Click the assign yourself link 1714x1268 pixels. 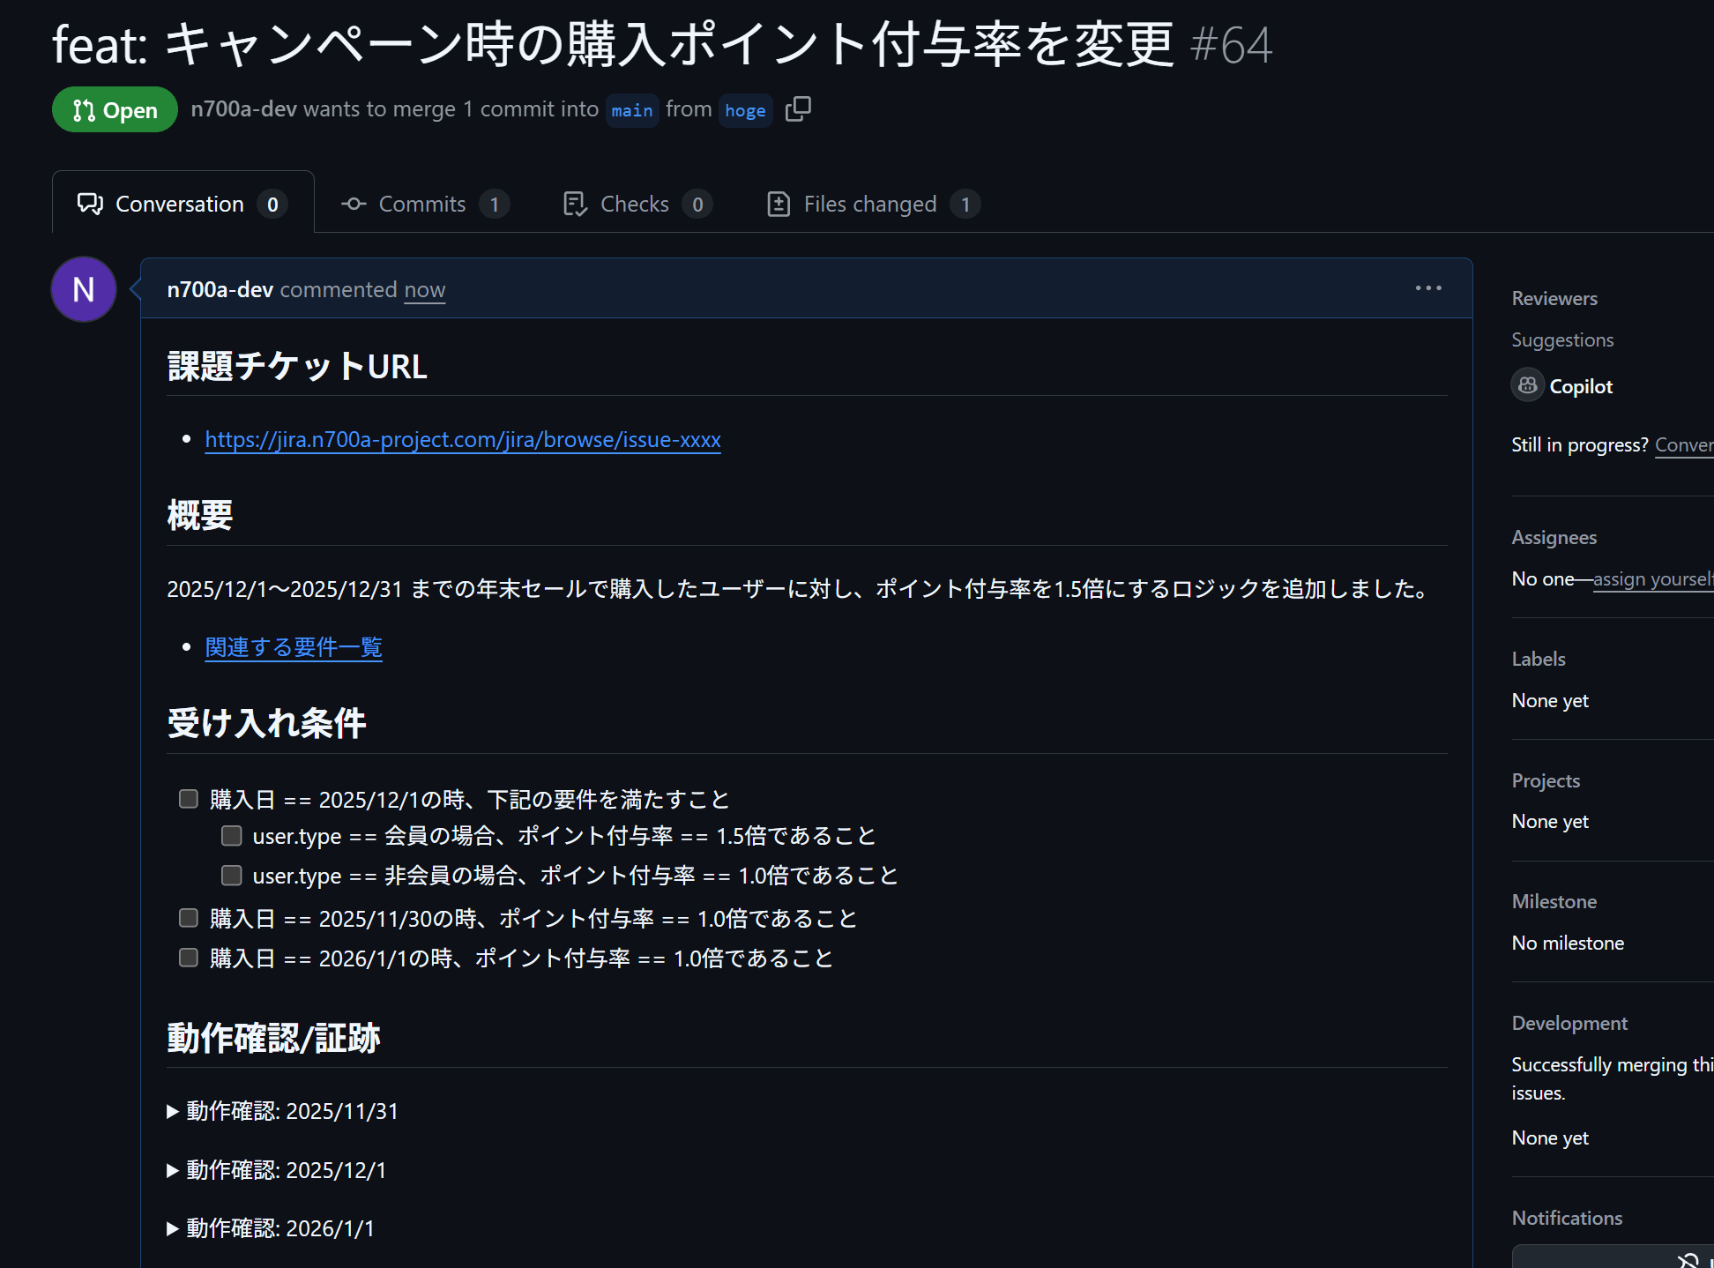pyautogui.click(x=1651, y=579)
